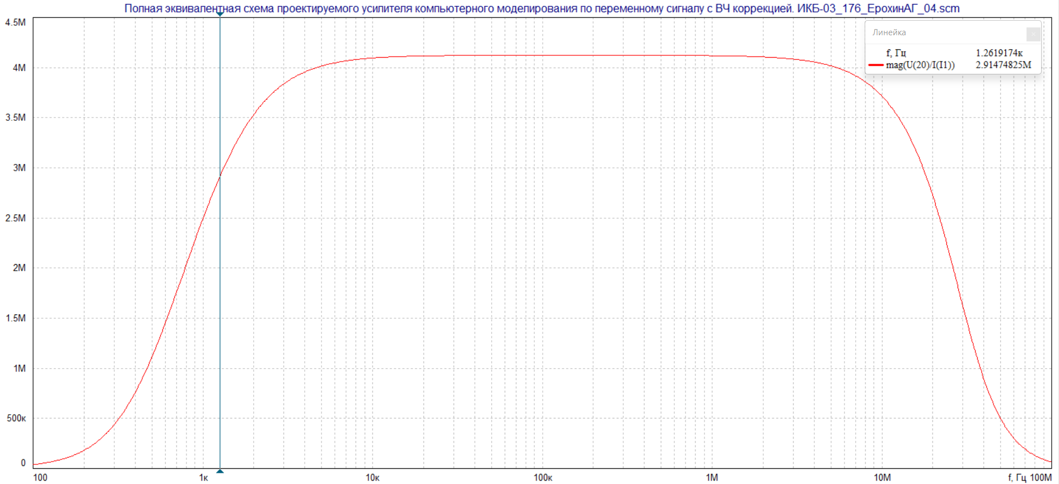
Task: Click the 500к vertical axis label
Action: tap(16, 419)
